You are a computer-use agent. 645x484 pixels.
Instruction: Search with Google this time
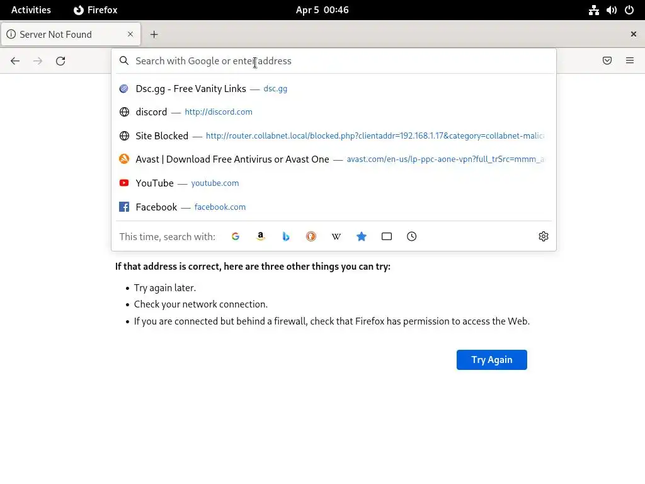(236, 236)
